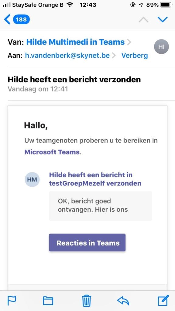Go to previous message with up arrow

[x=143, y=20]
